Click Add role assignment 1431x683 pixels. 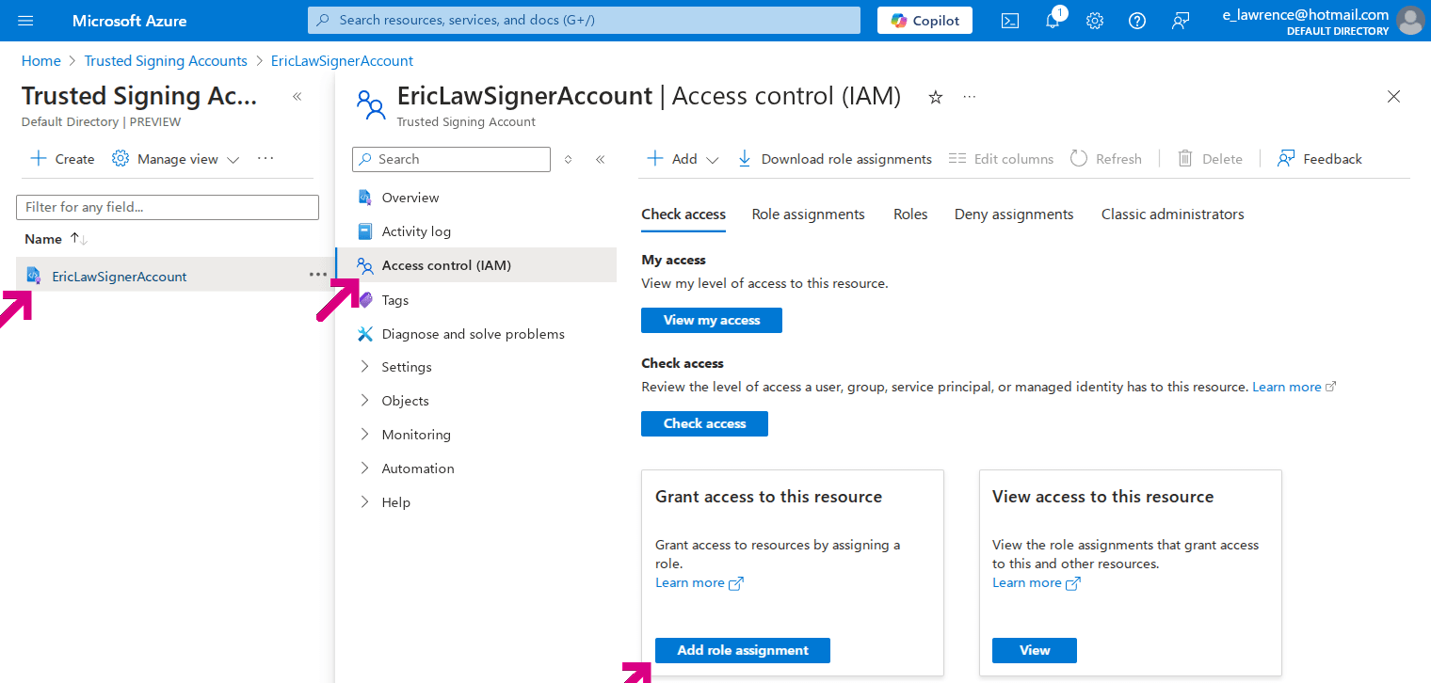click(x=743, y=650)
